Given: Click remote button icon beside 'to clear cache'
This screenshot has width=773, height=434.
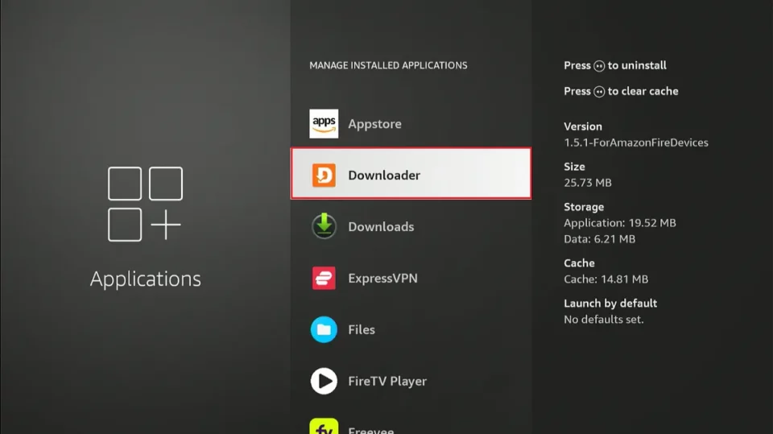Looking at the screenshot, I should (x=599, y=92).
